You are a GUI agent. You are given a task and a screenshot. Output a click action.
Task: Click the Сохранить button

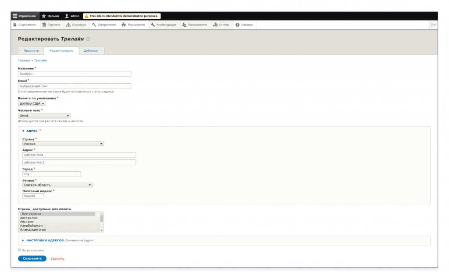click(x=32, y=258)
